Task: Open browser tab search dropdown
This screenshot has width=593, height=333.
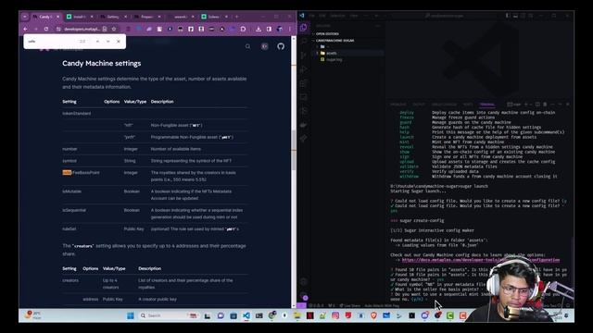Action: 25,17
